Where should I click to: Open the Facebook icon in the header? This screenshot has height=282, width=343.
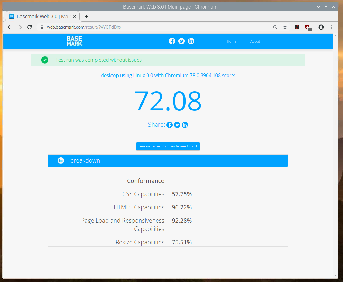pyautogui.click(x=172, y=41)
